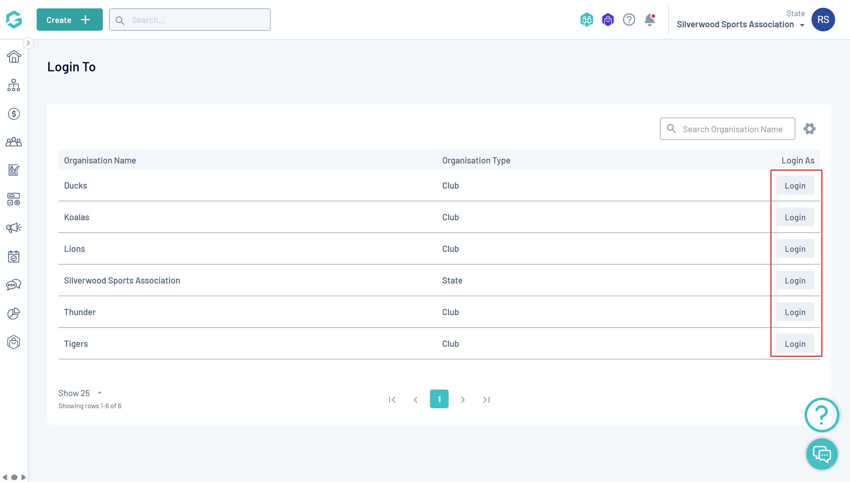Screen dimensions: 850x482
Task: Jump to last page arrow
Action: pos(486,399)
